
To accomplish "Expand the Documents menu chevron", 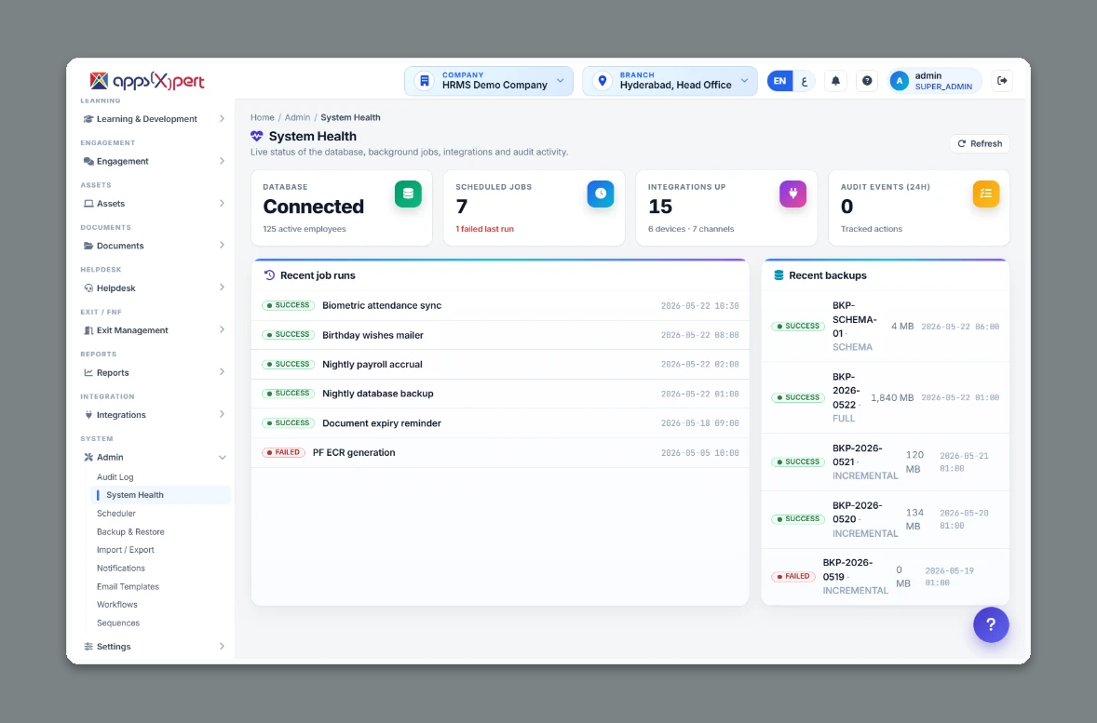I will [222, 246].
